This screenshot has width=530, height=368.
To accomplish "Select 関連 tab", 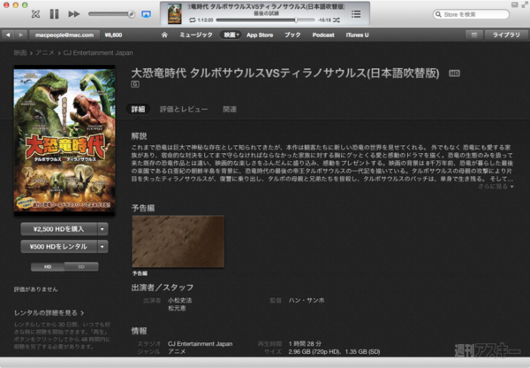I will coord(230,109).
